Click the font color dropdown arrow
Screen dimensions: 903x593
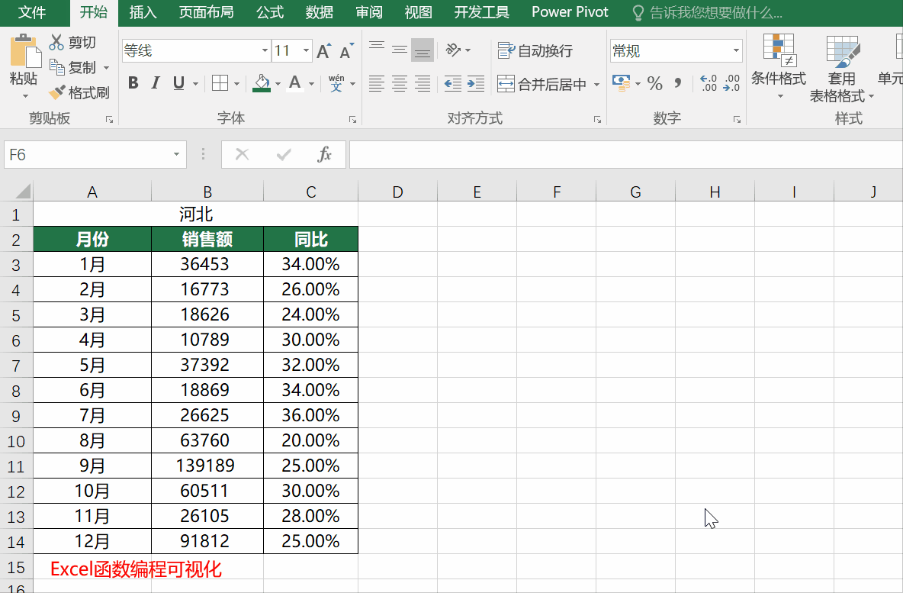[x=312, y=83]
